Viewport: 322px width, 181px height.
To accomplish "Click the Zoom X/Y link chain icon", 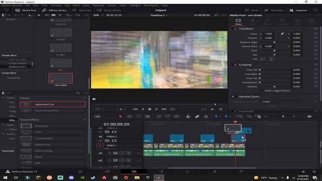I will tap(282, 34).
